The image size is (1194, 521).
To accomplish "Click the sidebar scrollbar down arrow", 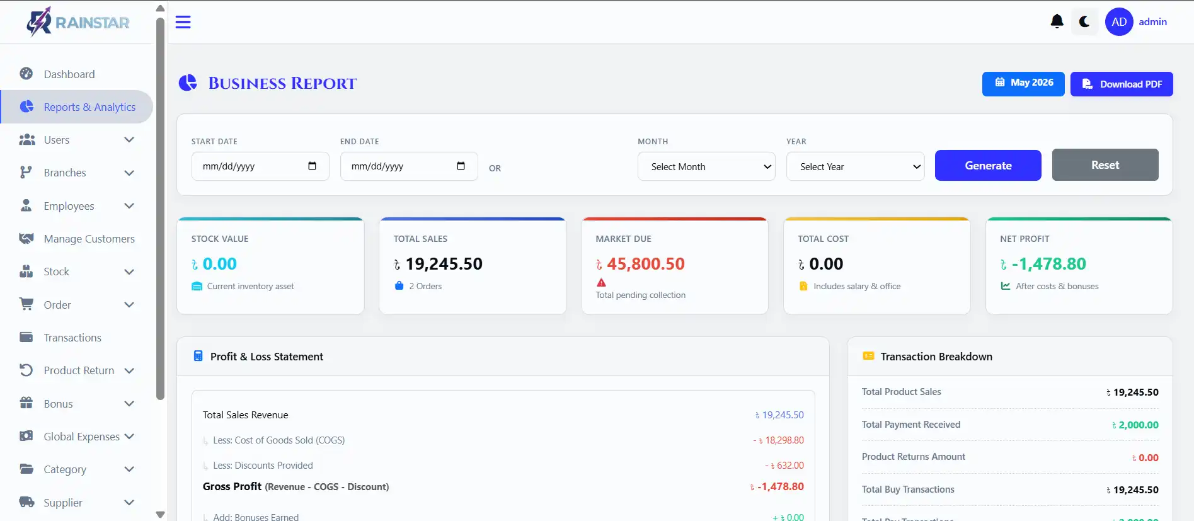I will 160,514.
